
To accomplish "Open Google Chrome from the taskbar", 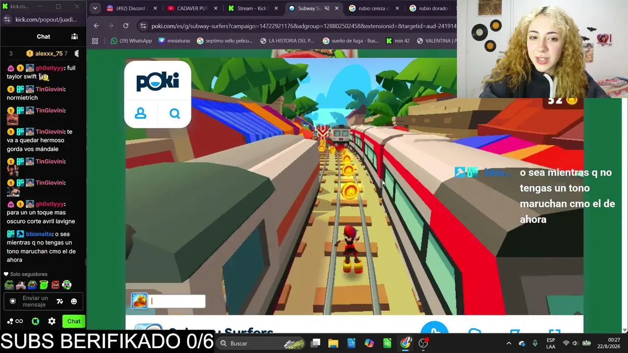I will coord(405,343).
